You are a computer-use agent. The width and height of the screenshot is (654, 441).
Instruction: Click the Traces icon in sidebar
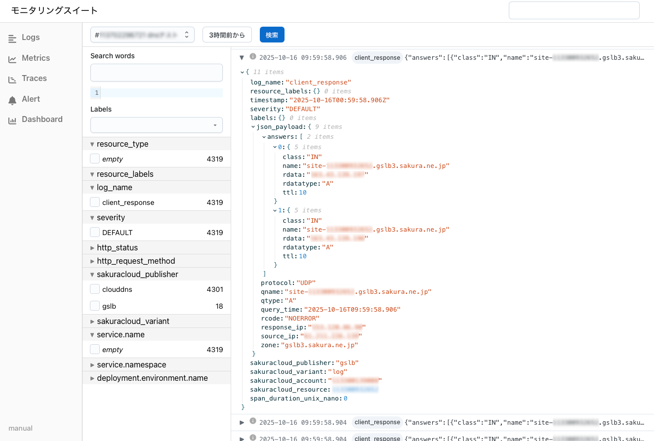pyautogui.click(x=12, y=79)
